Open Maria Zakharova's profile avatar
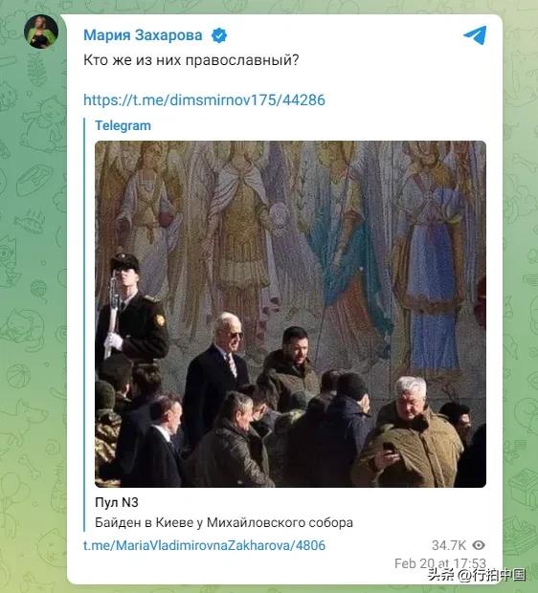 pyautogui.click(x=41, y=32)
